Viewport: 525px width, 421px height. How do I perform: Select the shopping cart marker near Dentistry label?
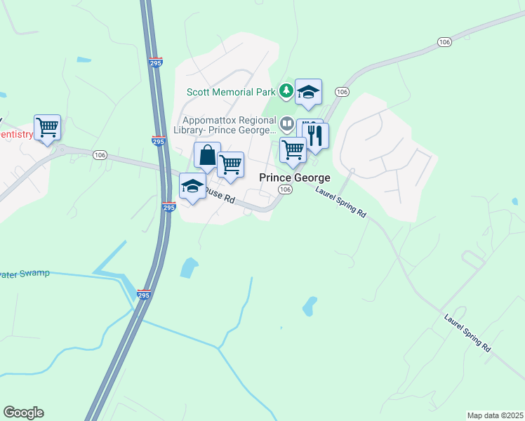coord(48,130)
